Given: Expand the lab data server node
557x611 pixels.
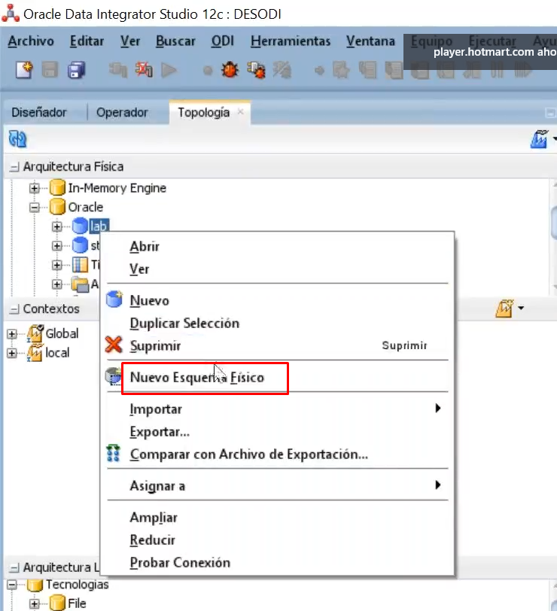Looking at the screenshot, I should pos(57,226).
